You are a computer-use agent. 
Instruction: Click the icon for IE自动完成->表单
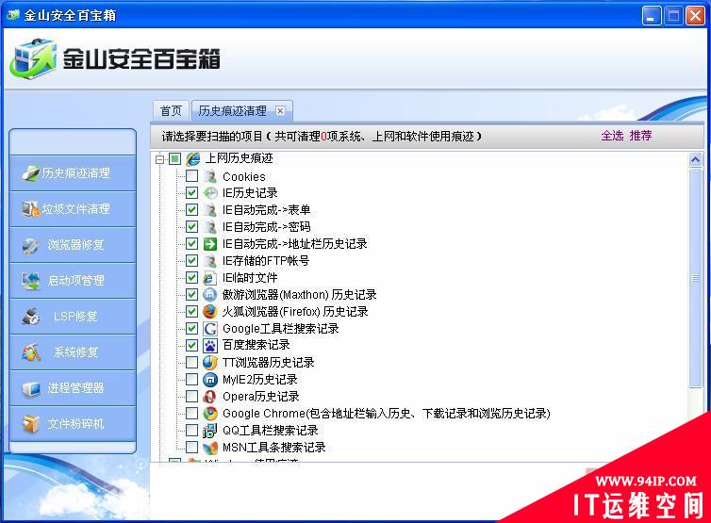click(x=210, y=210)
